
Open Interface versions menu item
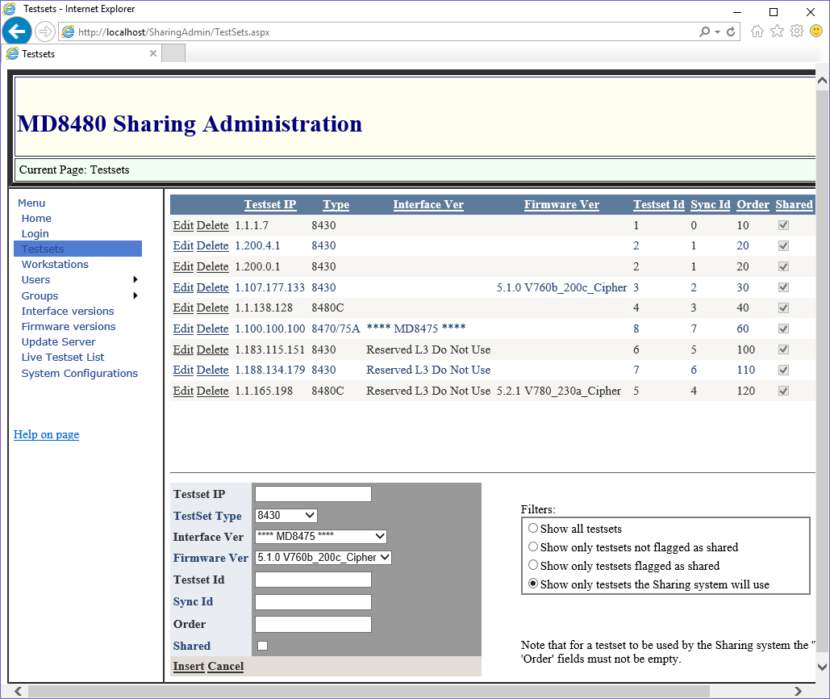coord(68,311)
